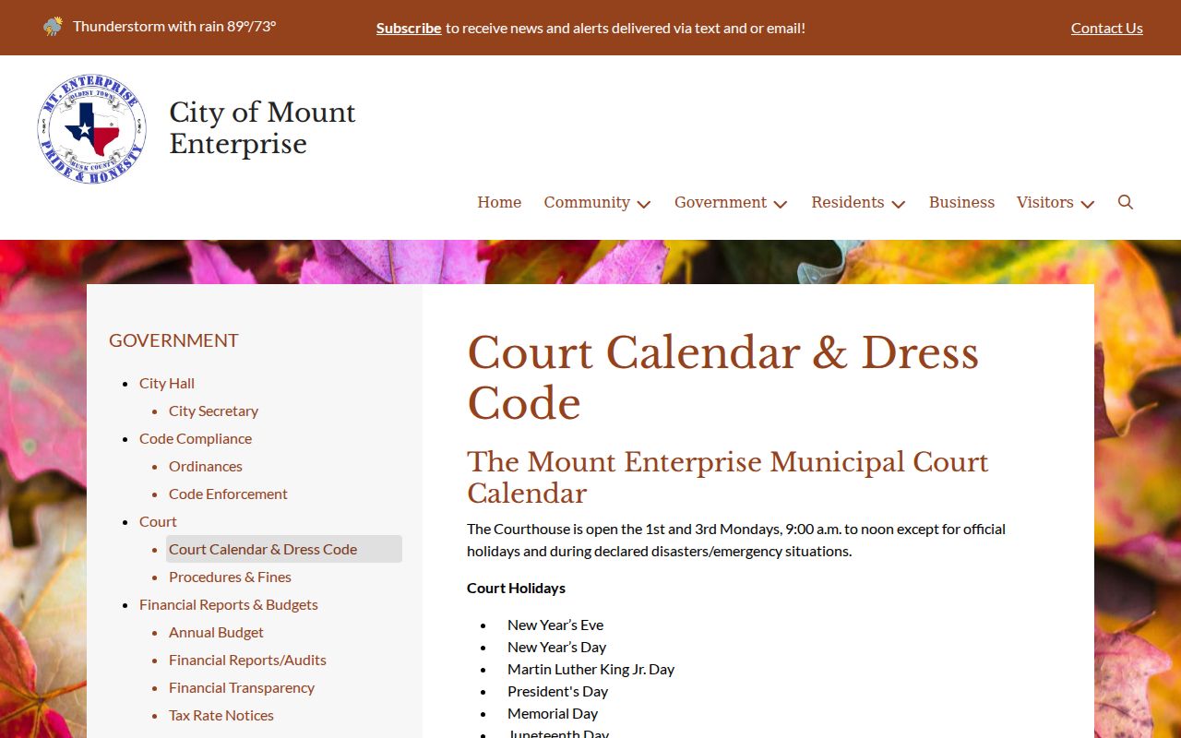This screenshot has height=738, width=1181.
Task: Open the Community menu label
Action: (587, 202)
